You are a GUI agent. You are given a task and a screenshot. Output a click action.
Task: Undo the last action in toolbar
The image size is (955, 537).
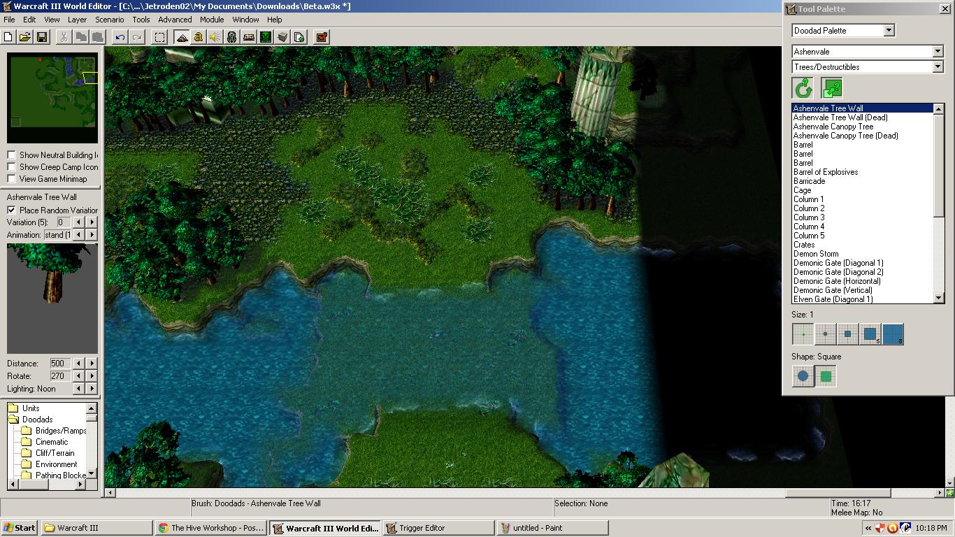[120, 37]
